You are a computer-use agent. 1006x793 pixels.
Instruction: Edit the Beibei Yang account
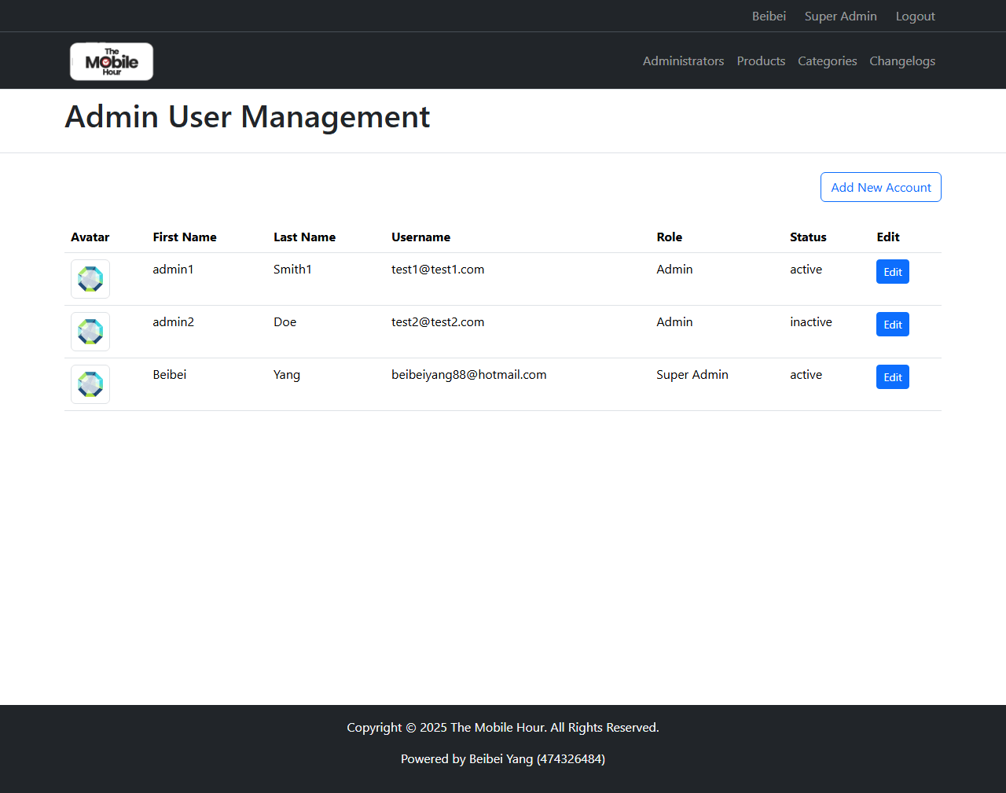tap(892, 377)
